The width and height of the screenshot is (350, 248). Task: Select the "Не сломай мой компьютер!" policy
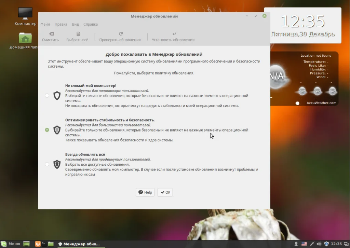pyautogui.click(x=47, y=96)
